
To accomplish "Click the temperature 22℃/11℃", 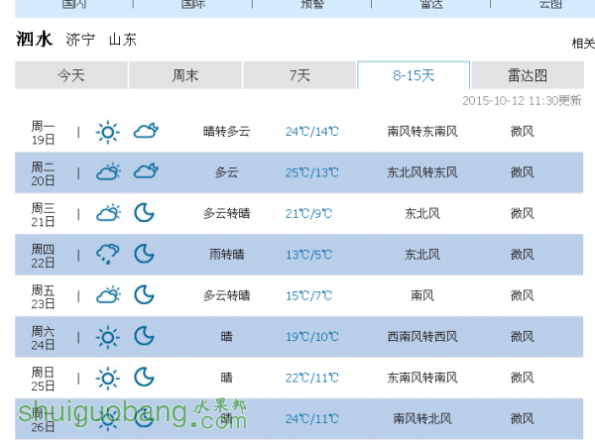I will click(312, 378).
